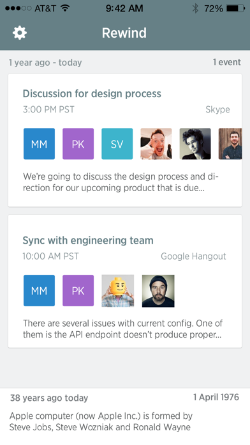Tap the purple PK avatar in design discussion
This screenshot has height=445, width=250.
pos(78,144)
